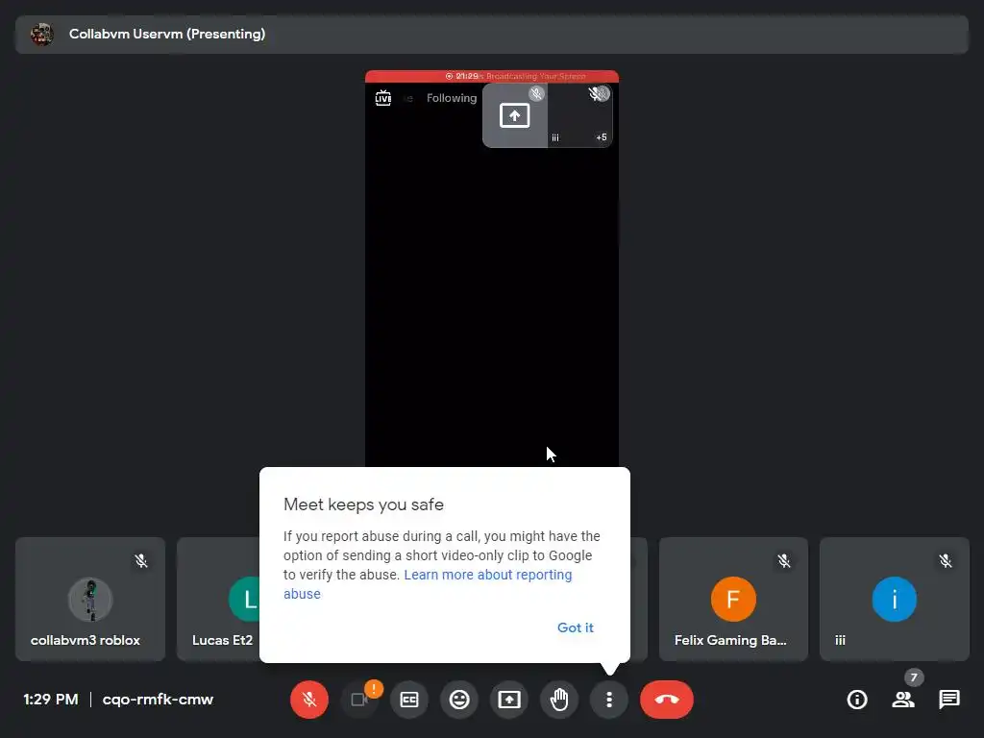Click the green L avatar of Lucas Et2
984x738 pixels.
[x=245, y=599]
